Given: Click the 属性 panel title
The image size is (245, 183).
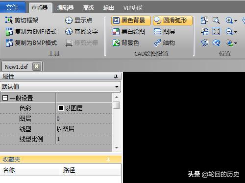Looking at the screenshot, I should point(8,77).
